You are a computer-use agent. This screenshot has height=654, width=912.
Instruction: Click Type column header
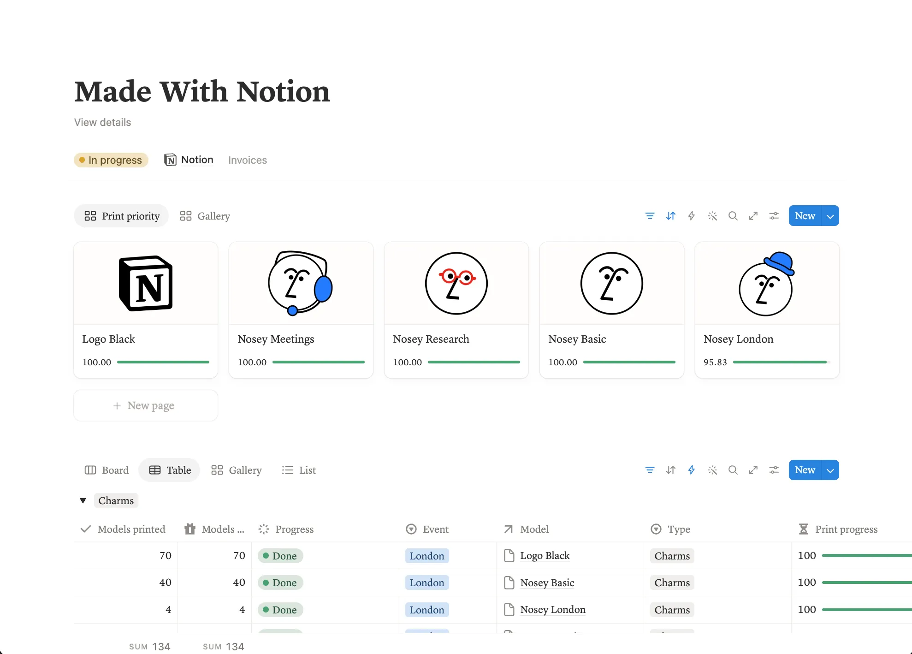tap(717, 529)
